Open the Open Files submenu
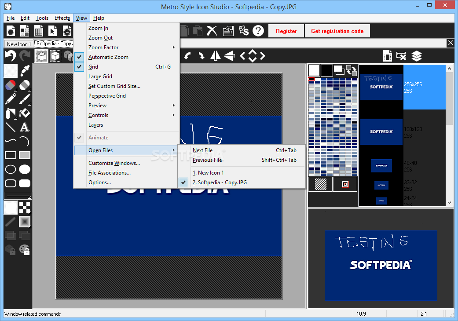Viewport: 458px width, 321px height. (x=126, y=150)
